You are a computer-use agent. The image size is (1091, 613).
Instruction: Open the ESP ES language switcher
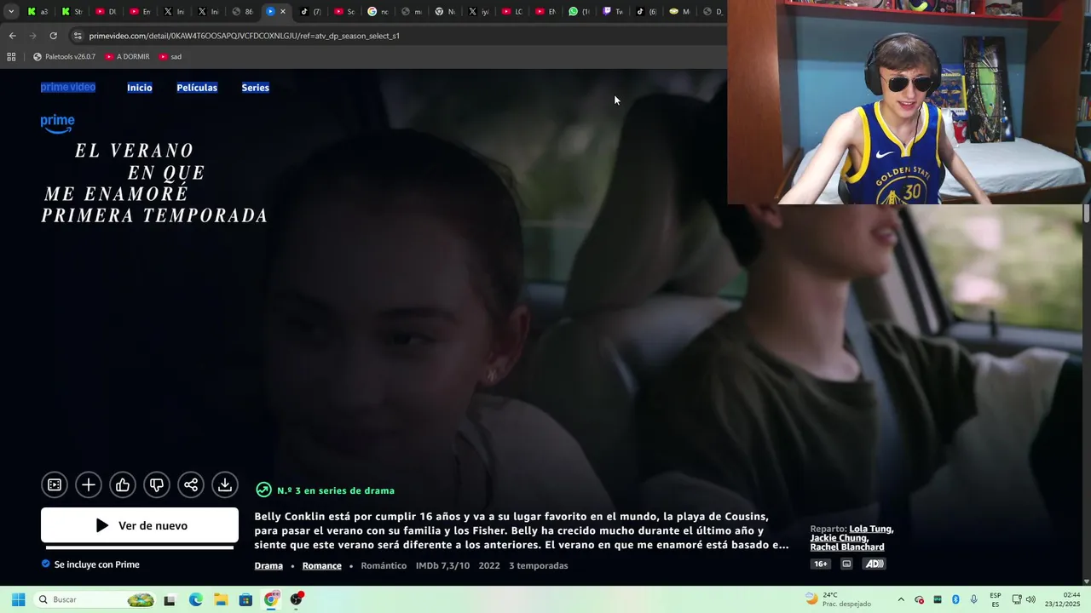click(x=996, y=599)
